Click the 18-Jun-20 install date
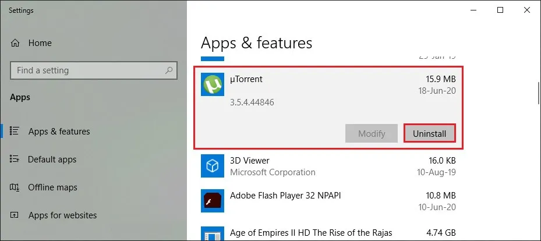 click(x=436, y=91)
